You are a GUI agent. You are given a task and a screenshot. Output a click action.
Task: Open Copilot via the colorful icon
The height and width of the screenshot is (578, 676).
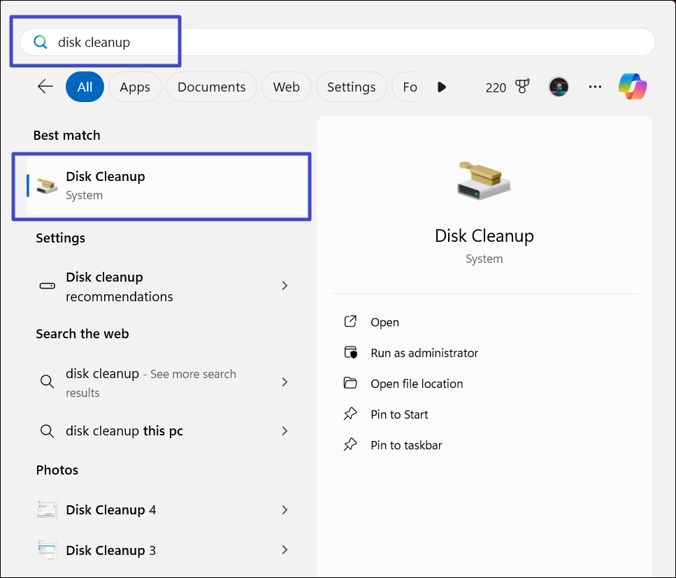point(633,87)
